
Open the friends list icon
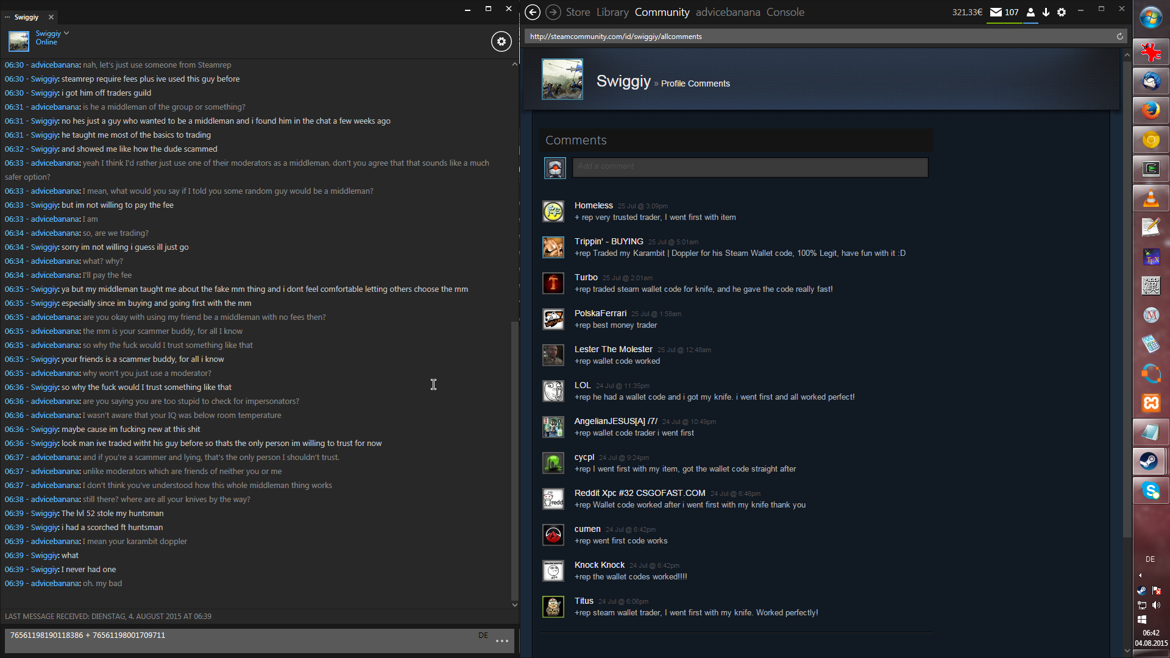1030,12
